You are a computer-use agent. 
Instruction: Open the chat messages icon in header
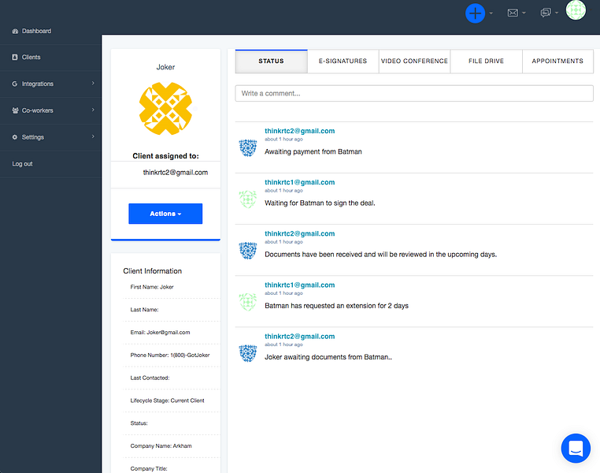[546, 13]
